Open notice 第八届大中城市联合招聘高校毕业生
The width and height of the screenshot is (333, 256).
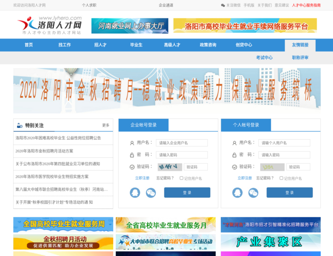[x=61, y=189]
